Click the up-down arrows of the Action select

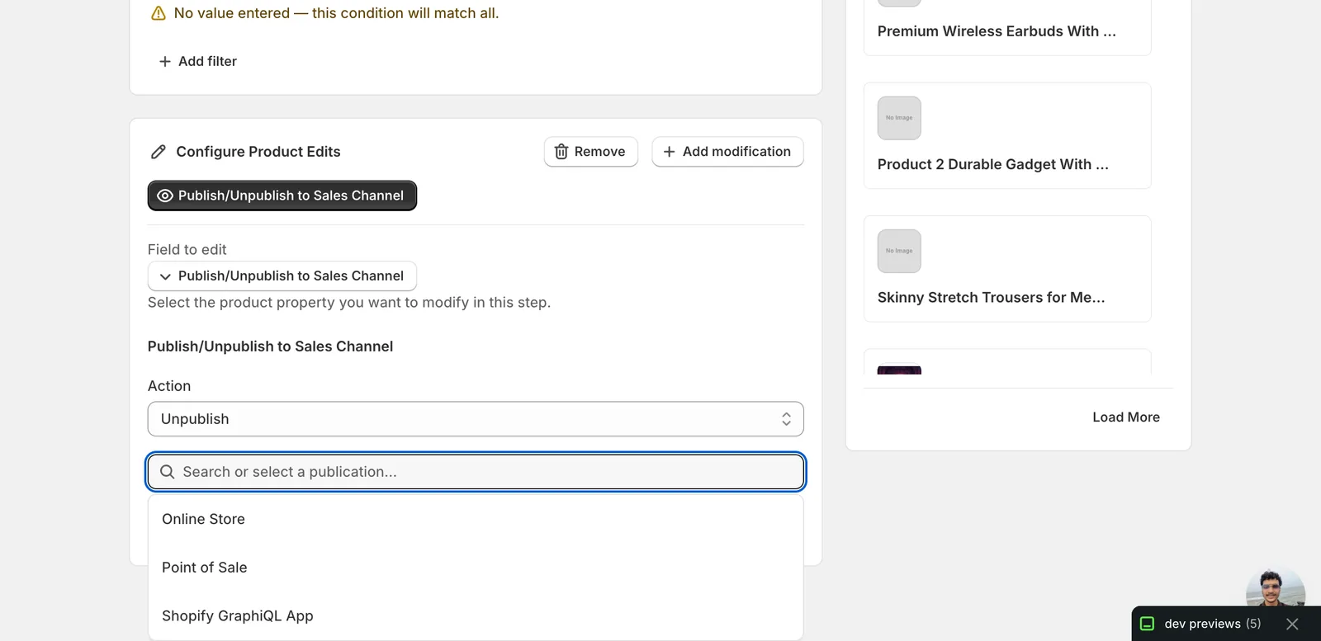coord(786,419)
